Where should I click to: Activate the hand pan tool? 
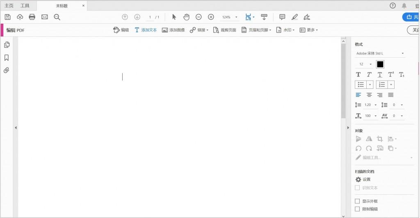(187, 17)
